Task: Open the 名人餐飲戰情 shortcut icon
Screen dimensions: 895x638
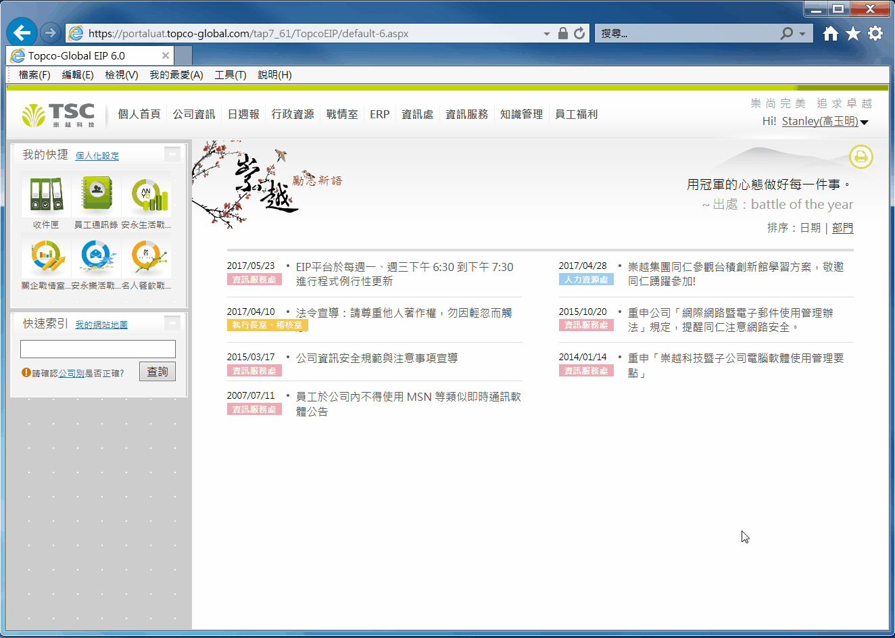Action: click(x=147, y=257)
